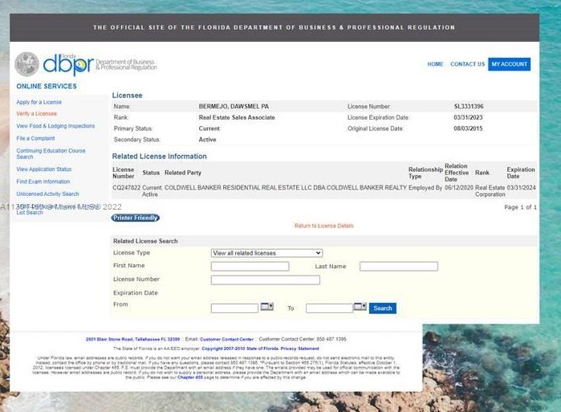Viewport: 561px width, 412px height.
Task: Open View Application Status link
Action: pyautogui.click(x=43, y=169)
